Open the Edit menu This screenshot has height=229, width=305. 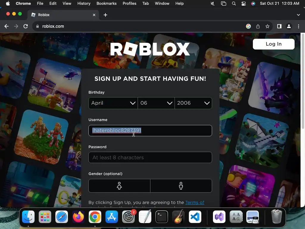click(x=53, y=4)
